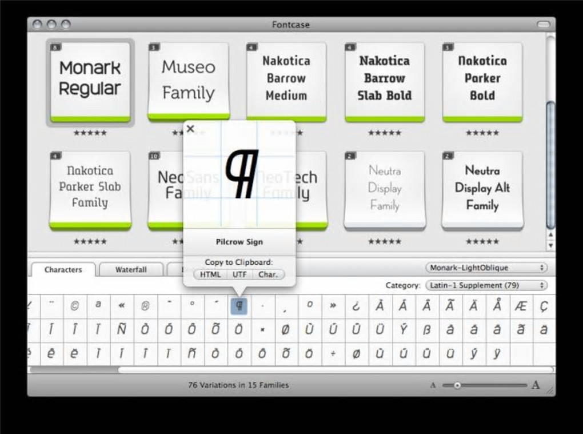Select the Neutra Display Family font card
Screen dimensions: 583x434
click(x=385, y=190)
